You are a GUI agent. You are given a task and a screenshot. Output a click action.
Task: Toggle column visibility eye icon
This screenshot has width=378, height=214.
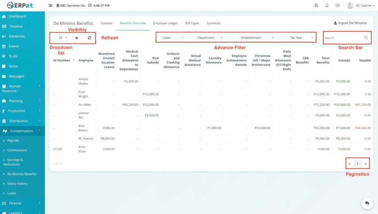click(77, 38)
